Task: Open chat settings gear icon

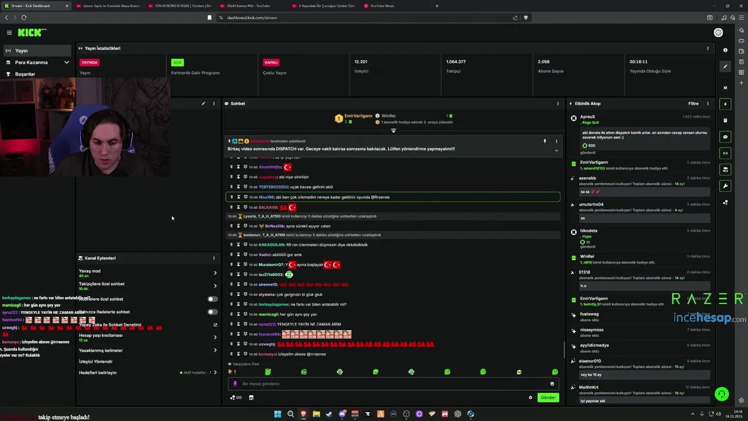Action: click(x=531, y=398)
